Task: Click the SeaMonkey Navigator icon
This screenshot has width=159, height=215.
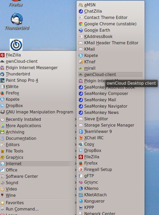Action: tap(81, 106)
